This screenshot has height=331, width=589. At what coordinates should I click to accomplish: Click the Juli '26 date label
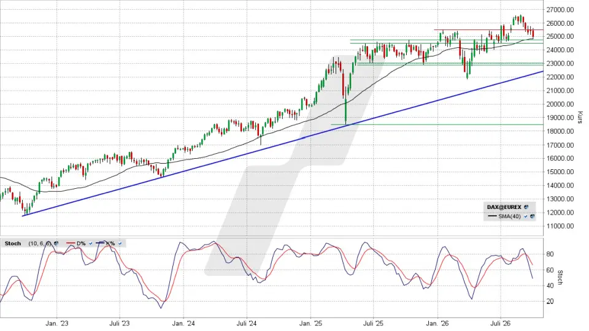click(501, 324)
